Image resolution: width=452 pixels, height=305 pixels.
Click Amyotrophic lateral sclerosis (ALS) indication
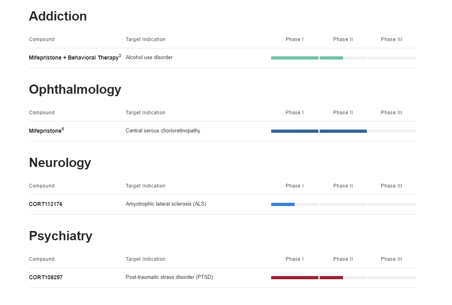click(x=166, y=204)
